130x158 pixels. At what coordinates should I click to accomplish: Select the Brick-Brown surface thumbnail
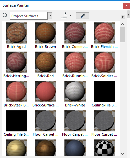(46, 33)
